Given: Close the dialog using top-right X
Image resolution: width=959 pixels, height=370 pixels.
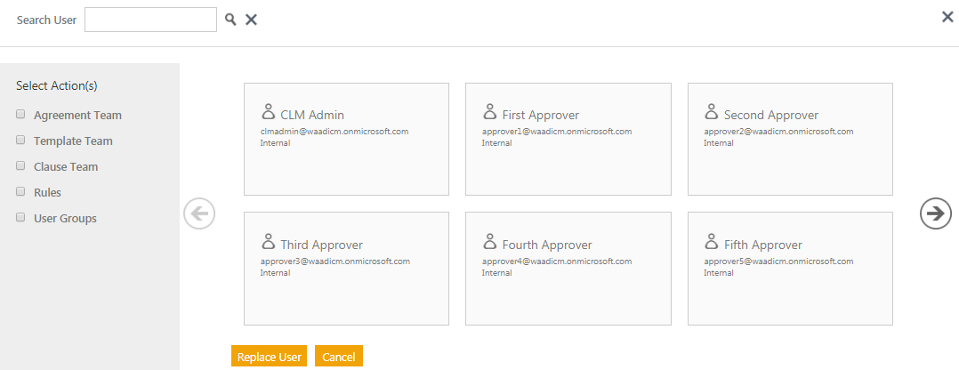Looking at the screenshot, I should pos(947,17).
